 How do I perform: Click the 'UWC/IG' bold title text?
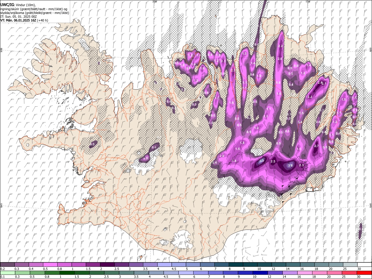(x=7, y=5)
